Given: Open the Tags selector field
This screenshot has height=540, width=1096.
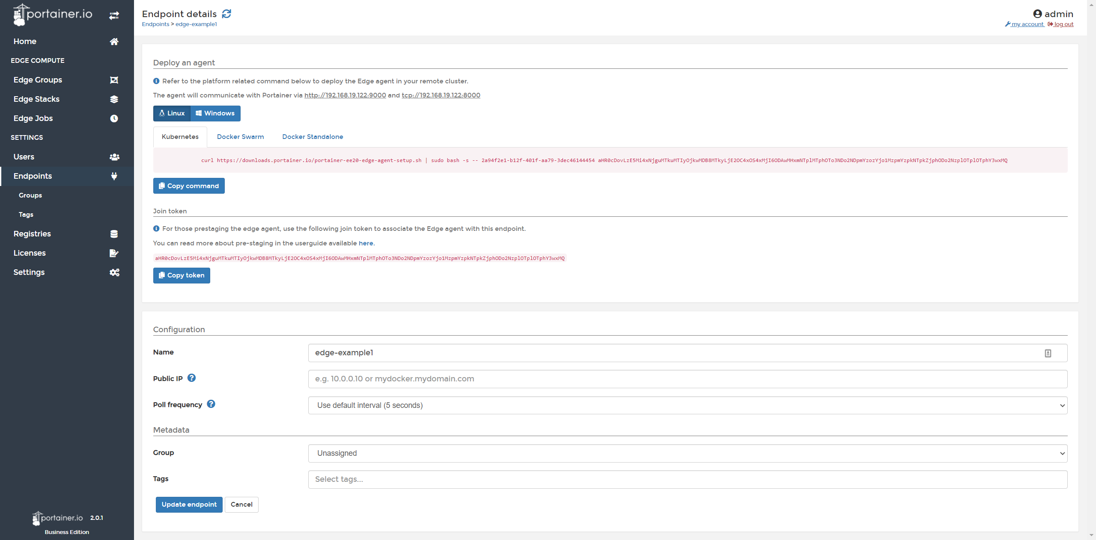Looking at the screenshot, I should pos(687,479).
